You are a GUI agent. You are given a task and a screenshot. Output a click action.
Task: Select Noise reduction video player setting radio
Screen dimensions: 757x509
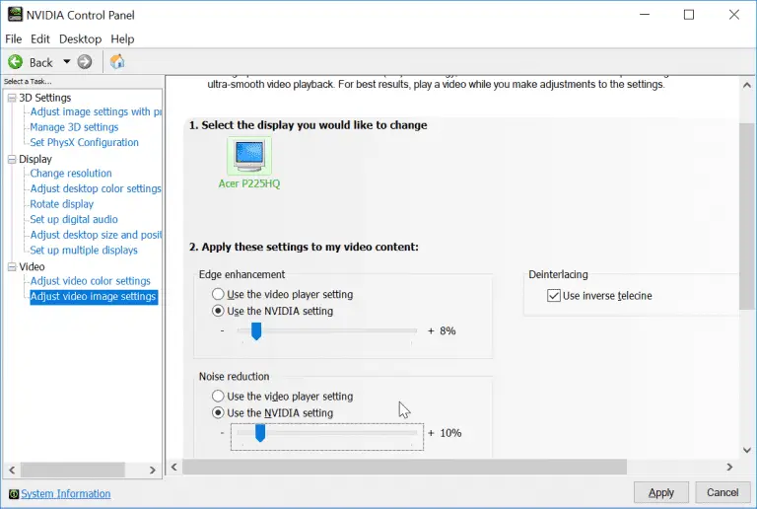tap(218, 396)
